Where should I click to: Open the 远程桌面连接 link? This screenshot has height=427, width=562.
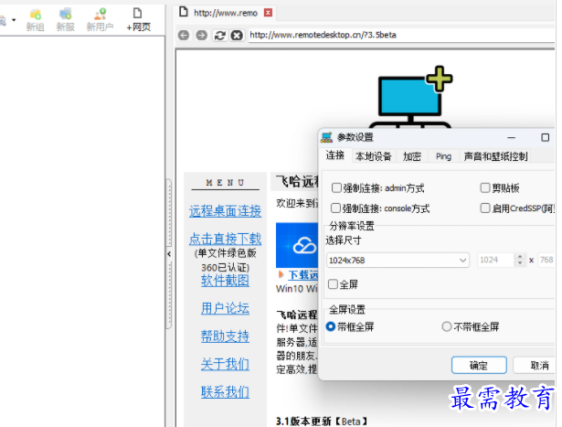coord(225,211)
